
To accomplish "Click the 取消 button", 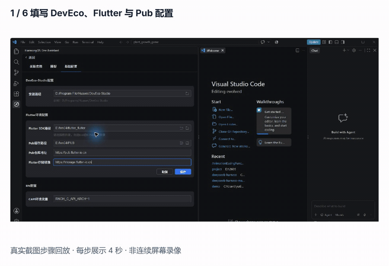I will (x=165, y=172).
